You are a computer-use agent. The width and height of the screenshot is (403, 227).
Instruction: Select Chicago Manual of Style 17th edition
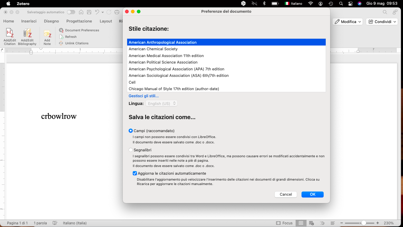226,89
